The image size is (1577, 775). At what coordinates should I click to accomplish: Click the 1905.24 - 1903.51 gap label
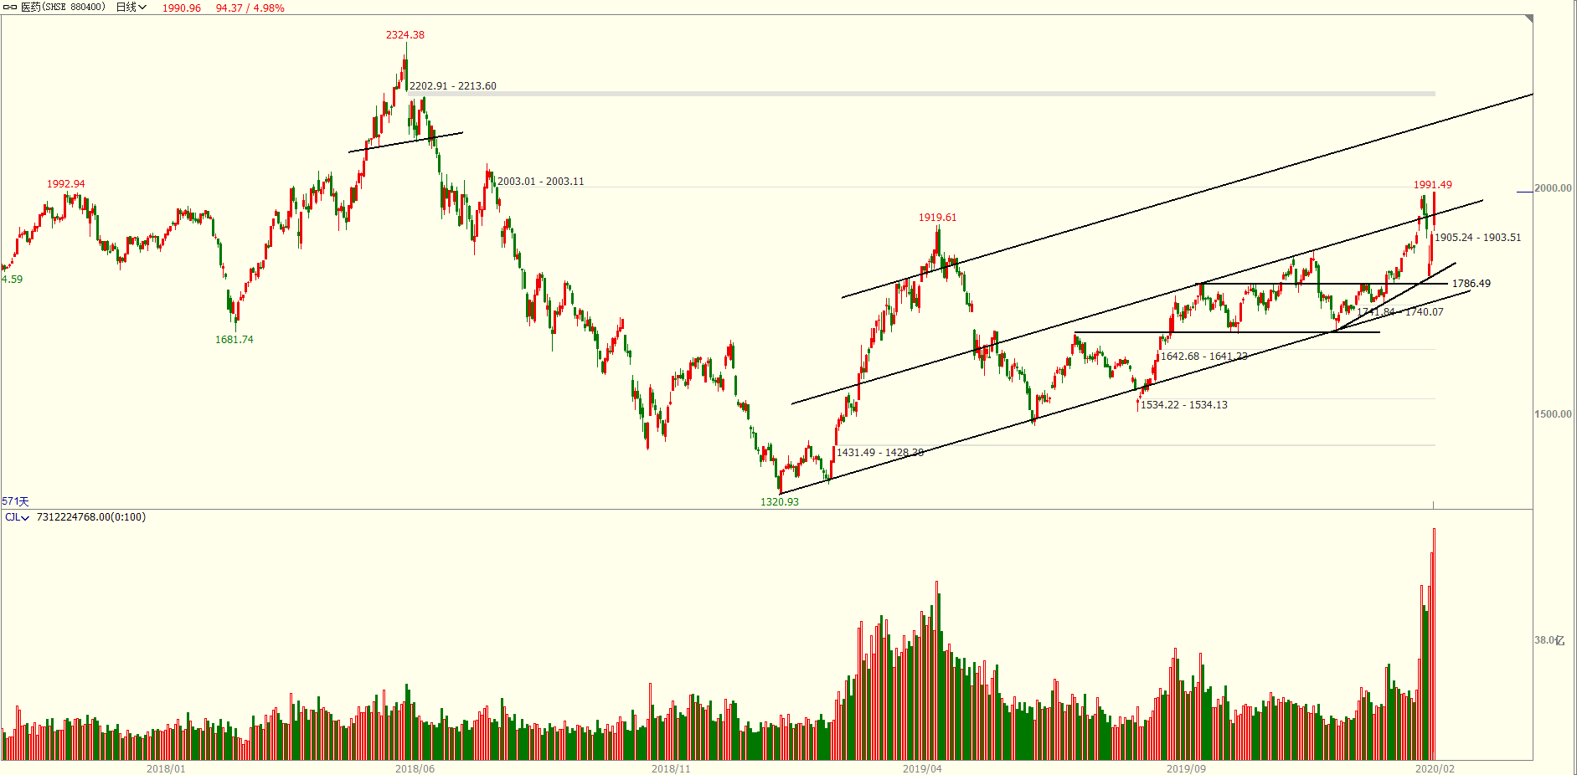pos(1478,238)
